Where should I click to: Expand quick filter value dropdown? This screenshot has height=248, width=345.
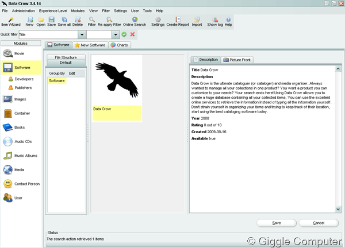click(x=116, y=34)
